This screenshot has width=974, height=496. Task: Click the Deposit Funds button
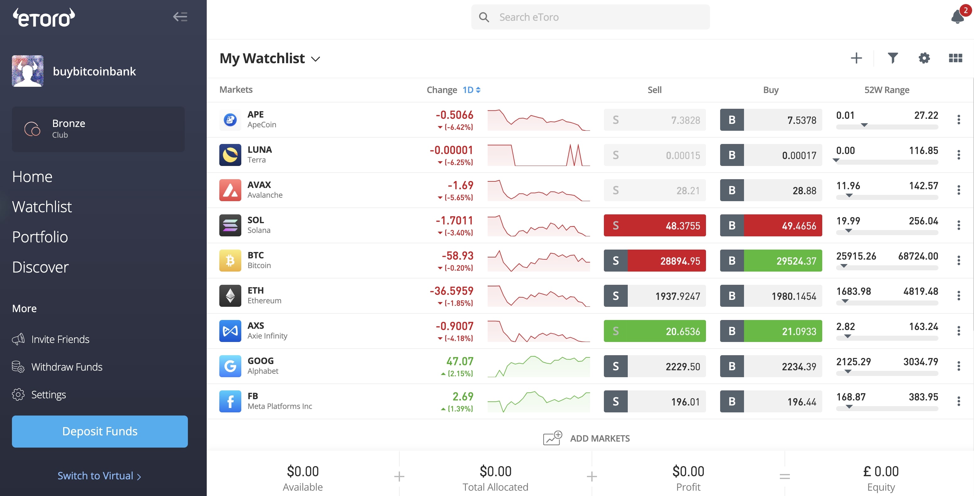point(100,431)
